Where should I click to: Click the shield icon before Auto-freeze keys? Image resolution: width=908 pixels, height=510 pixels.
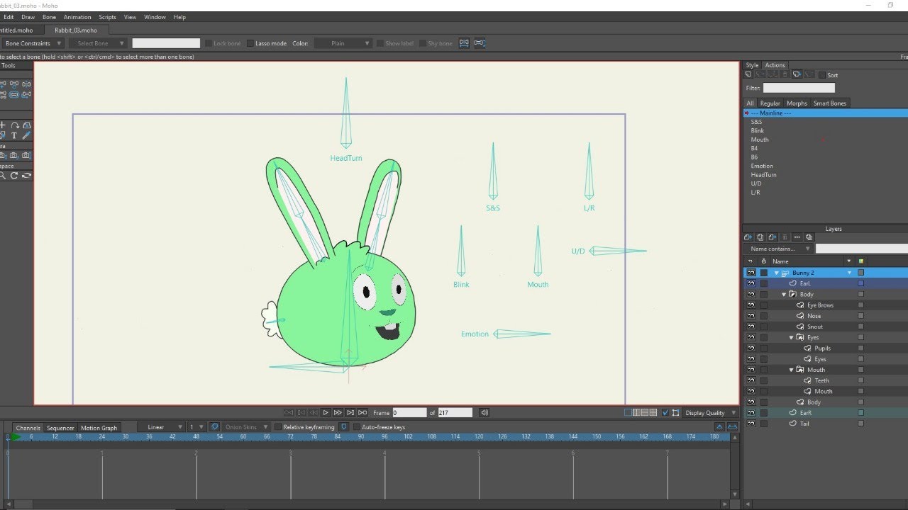pos(344,427)
